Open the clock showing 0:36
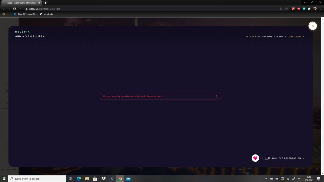324x182 pixels. 309,178
